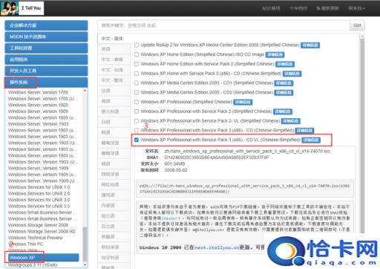Select Windows Services for UNIX 3.0
The width and height of the screenshot is (380, 269).
pos(39,200)
